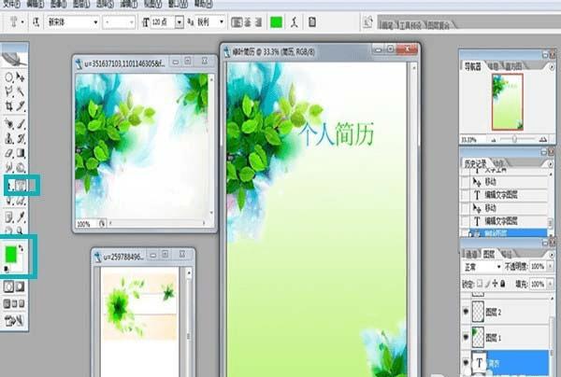This screenshot has height=377, width=561.
Task: Open the 120 point font size dropdown
Action: [180, 22]
